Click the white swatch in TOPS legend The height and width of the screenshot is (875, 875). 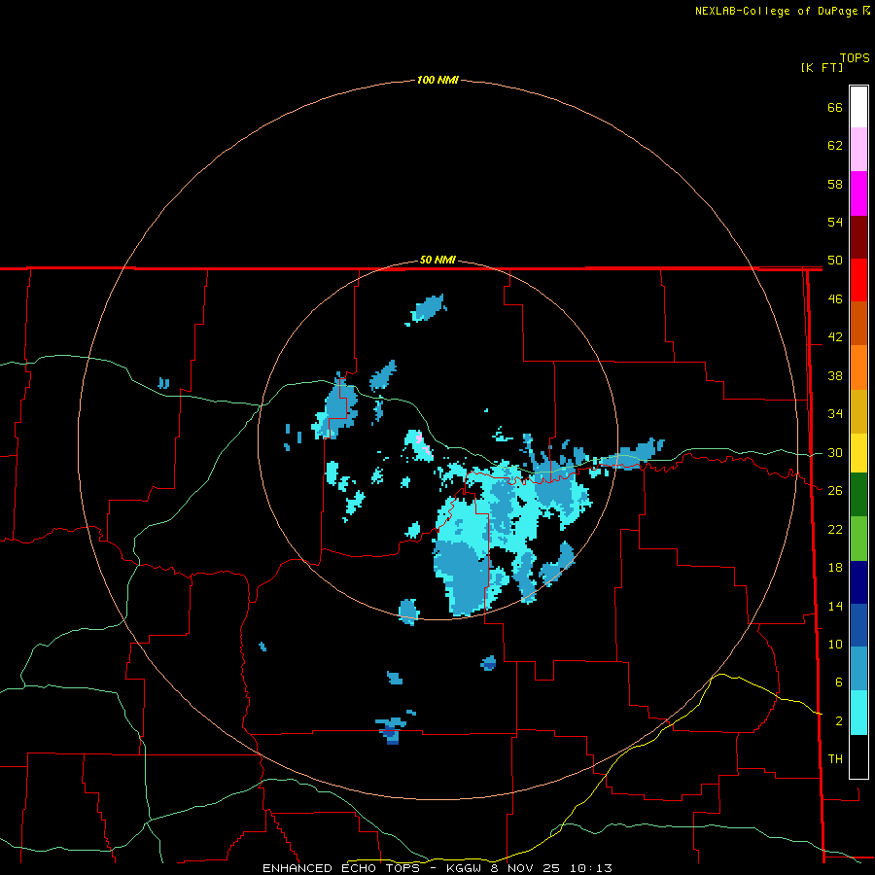pyautogui.click(x=858, y=107)
